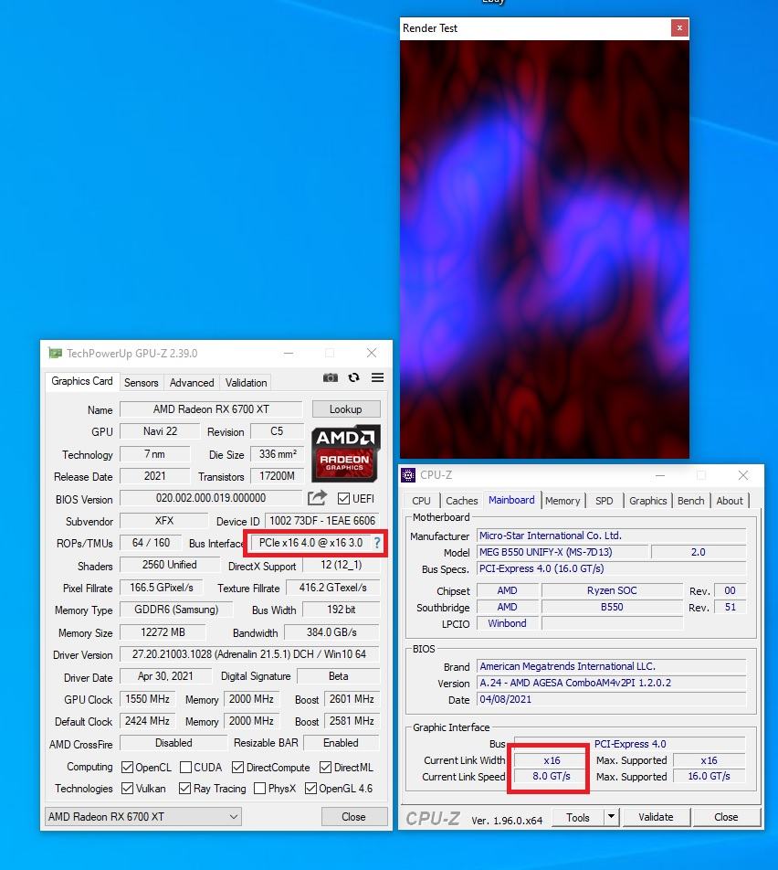Click the Driver Version field in GPU-Z

click(249, 654)
